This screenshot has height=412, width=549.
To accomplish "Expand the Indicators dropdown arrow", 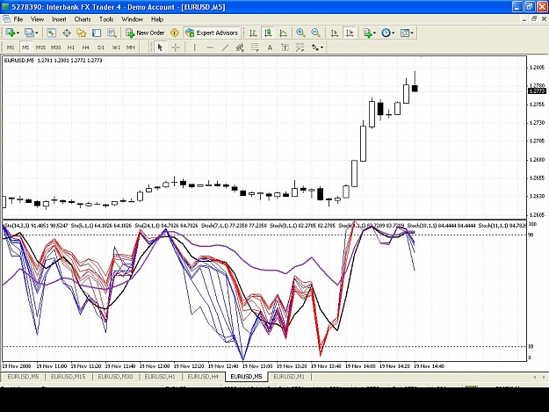I will [374, 33].
